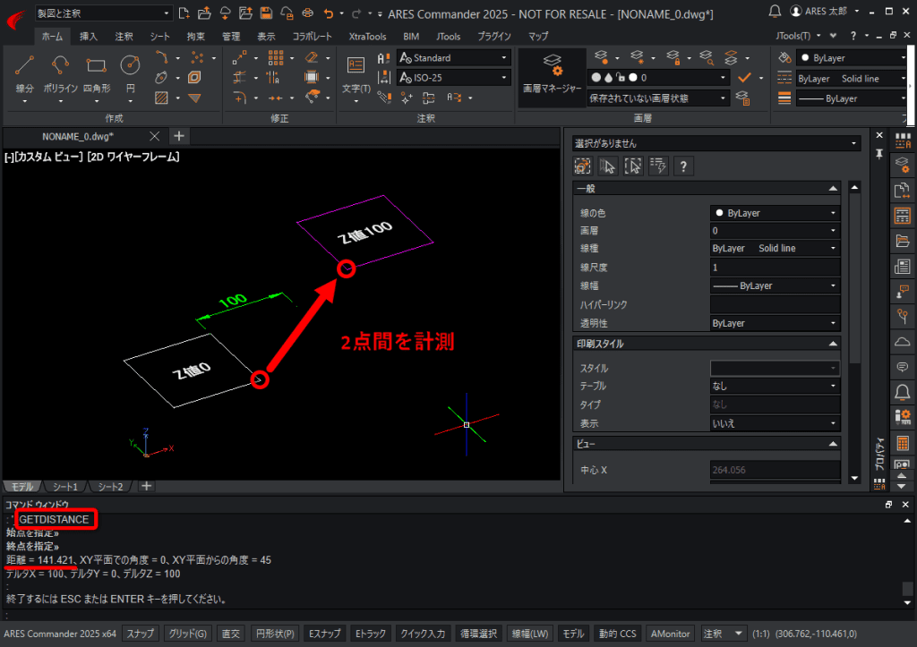917x647 pixels.
Task: Toggle Lineweight display (線幅(LW))
Action: pos(530,634)
